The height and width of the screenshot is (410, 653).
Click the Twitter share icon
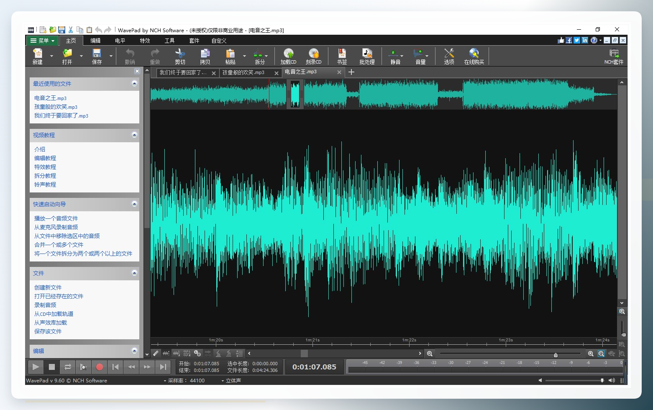[577, 40]
